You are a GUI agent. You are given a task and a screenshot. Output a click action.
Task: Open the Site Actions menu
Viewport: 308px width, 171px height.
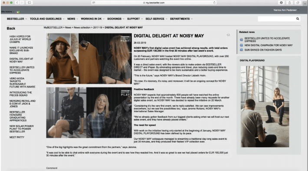(7, 12)
